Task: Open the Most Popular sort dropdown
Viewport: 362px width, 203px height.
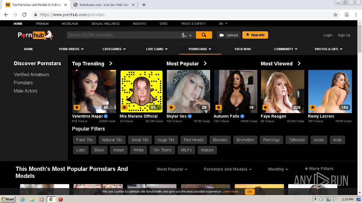Action: [x=172, y=169]
